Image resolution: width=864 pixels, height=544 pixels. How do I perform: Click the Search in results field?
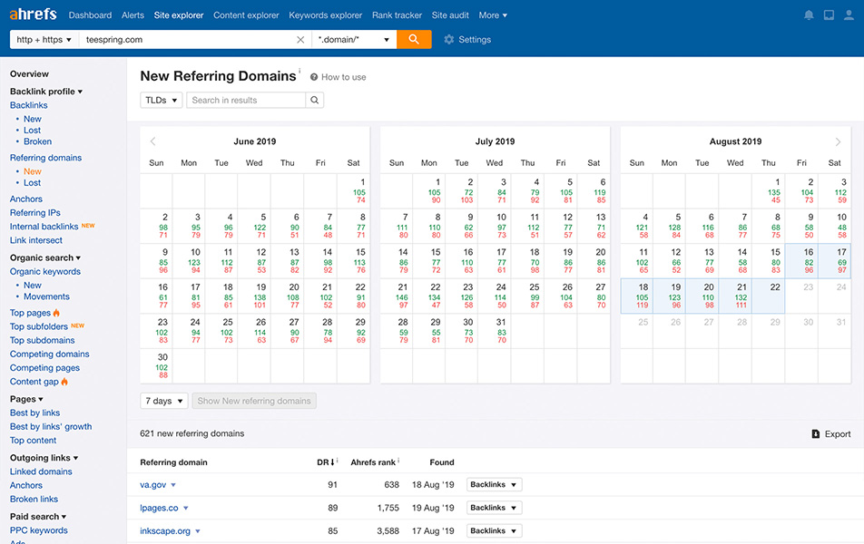[246, 101]
